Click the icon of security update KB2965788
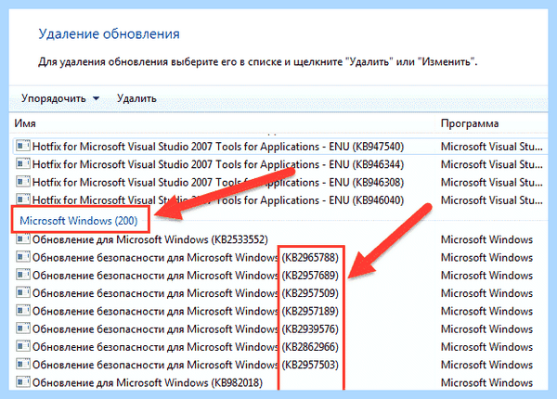Viewport: 557px width, 399px height. [22, 257]
